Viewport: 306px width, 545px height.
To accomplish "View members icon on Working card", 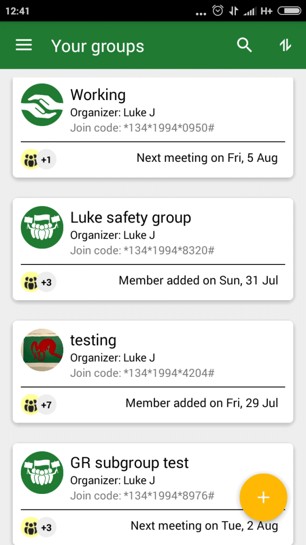I will [31, 160].
